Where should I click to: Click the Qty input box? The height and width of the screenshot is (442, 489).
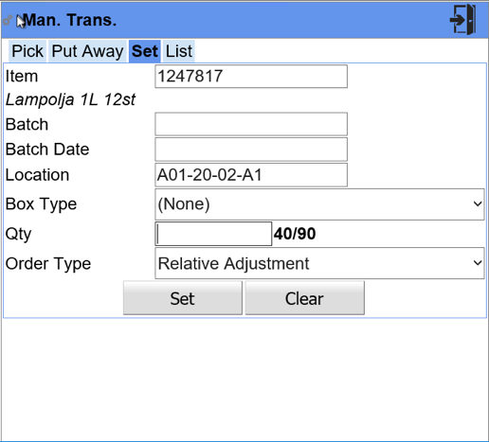pos(213,234)
